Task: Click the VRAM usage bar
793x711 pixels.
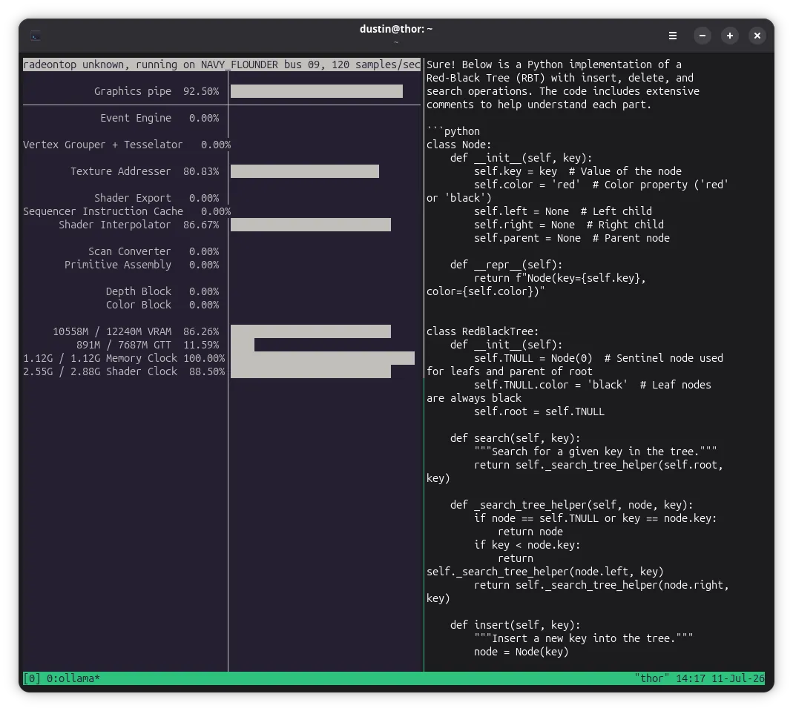Action: click(x=311, y=331)
